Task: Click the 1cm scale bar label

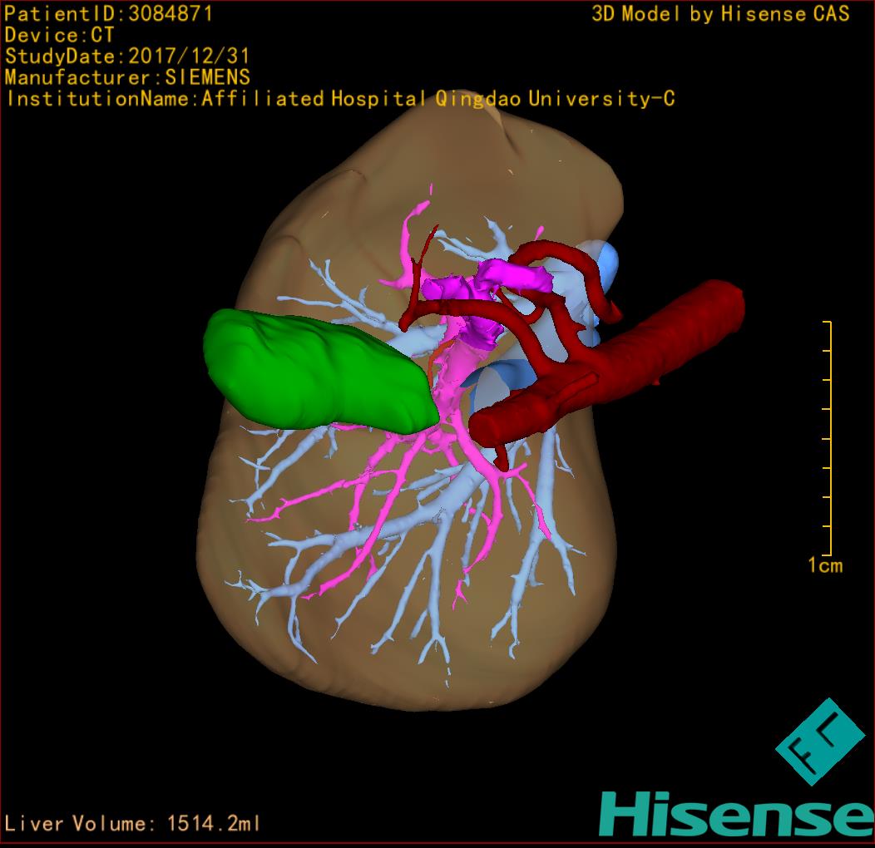Action: coord(825,565)
